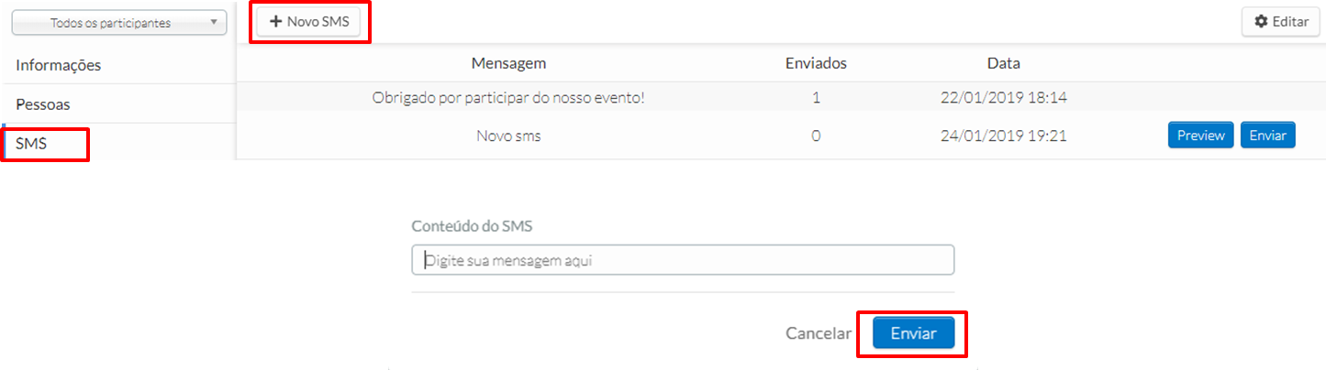Send 'Novo sms' with the row Enviar button
Screen dimensions: 1326x370
click(x=1267, y=136)
